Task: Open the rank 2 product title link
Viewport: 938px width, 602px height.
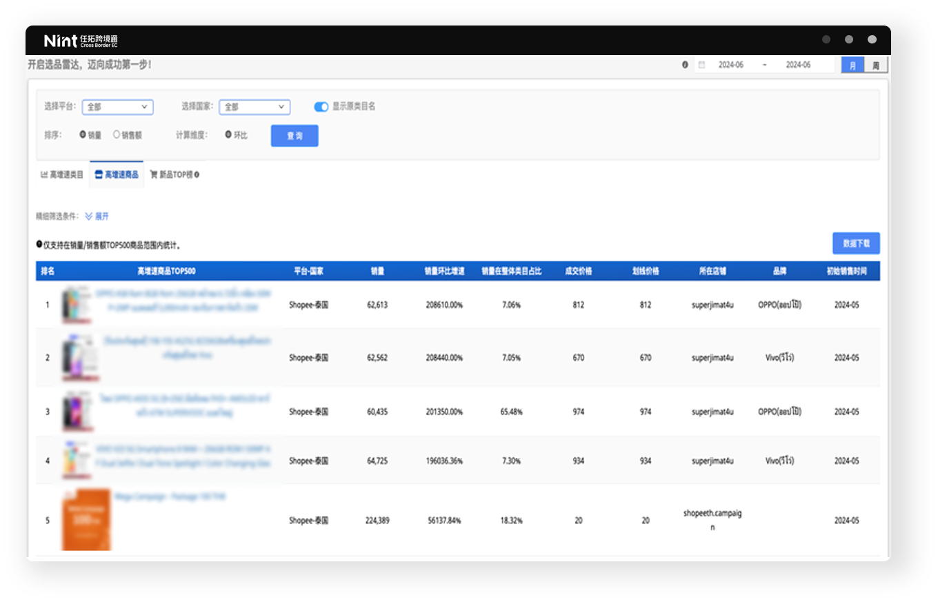Action: [x=187, y=348]
